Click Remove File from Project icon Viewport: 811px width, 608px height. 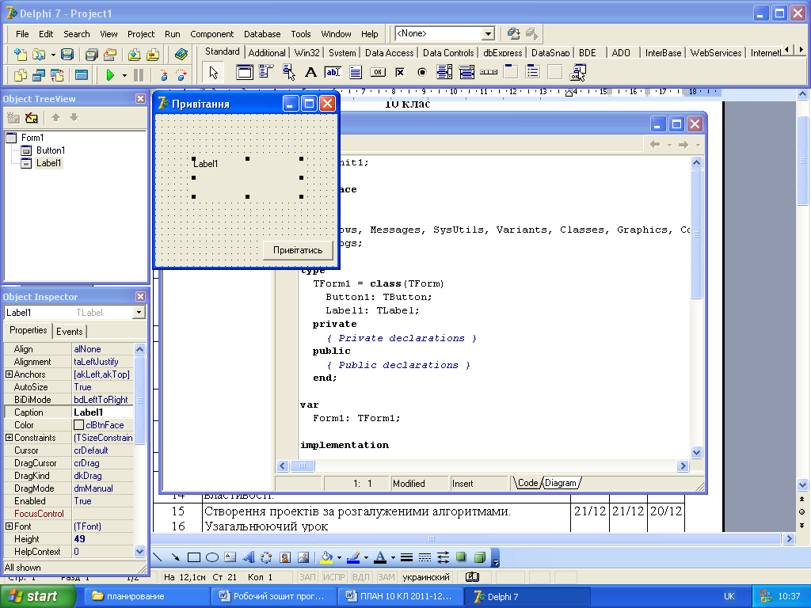click(153, 54)
